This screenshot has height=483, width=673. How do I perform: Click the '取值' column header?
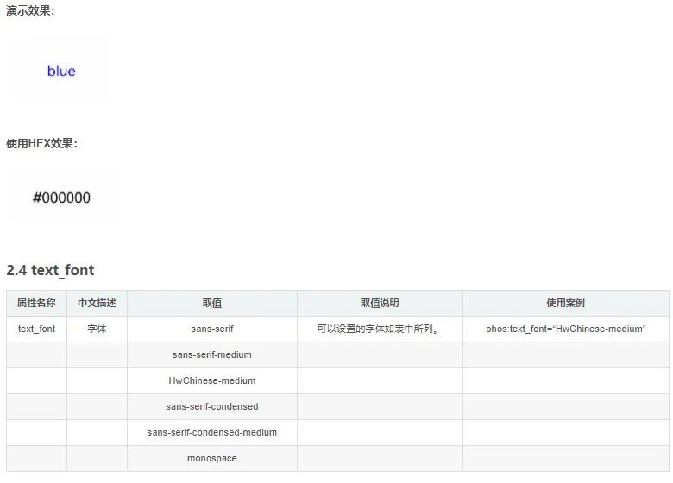pos(212,304)
